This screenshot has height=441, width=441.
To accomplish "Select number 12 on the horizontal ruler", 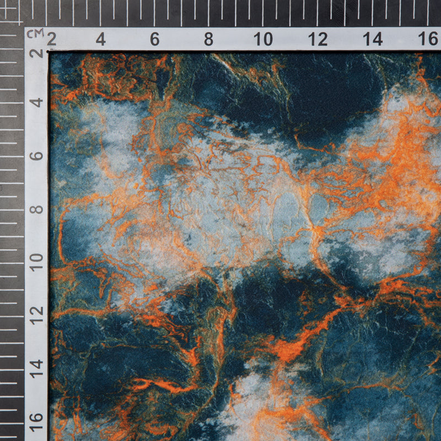I will [318, 40].
